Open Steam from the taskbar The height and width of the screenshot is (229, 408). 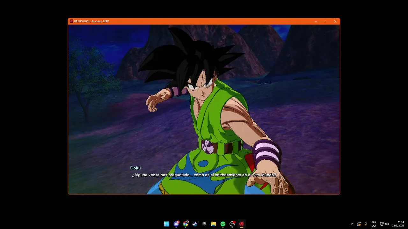pos(195,224)
